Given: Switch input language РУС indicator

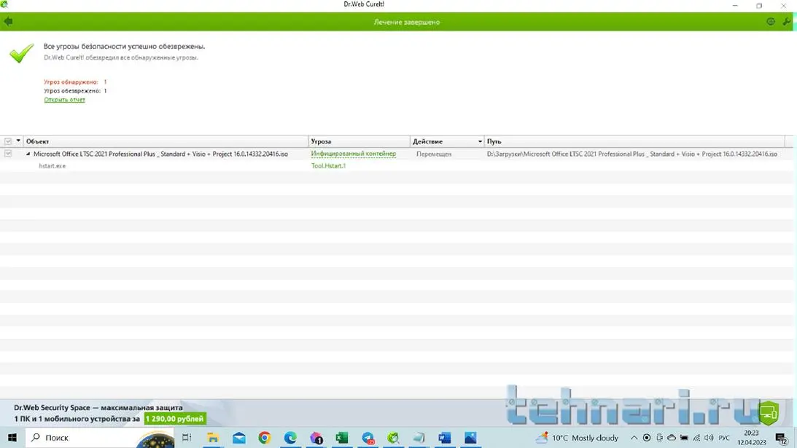Looking at the screenshot, I should (724, 438).
